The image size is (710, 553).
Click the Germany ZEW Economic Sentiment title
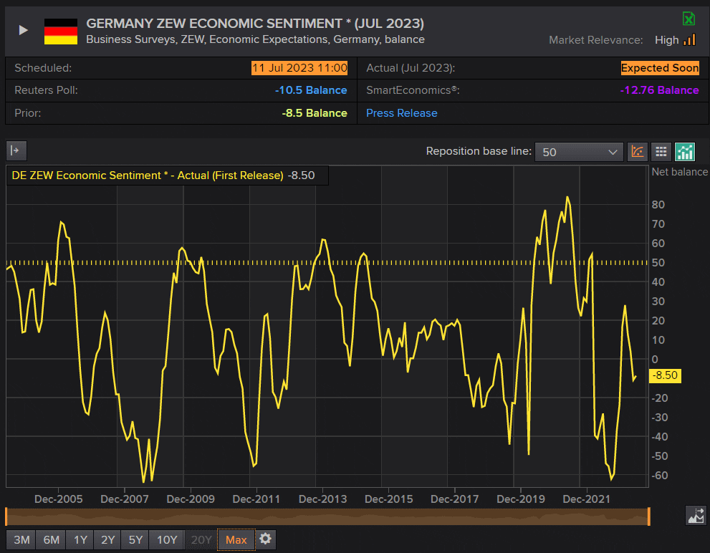tap(255, 23)
